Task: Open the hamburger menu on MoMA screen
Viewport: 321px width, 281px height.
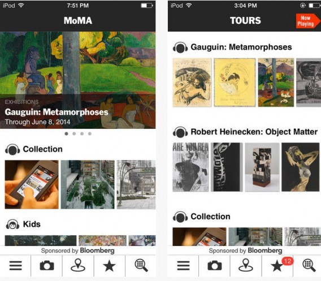Action: 16,266
